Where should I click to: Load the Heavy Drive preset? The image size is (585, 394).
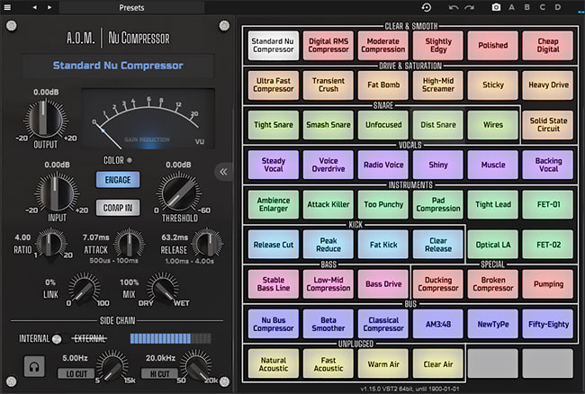[x=548, y=85]
